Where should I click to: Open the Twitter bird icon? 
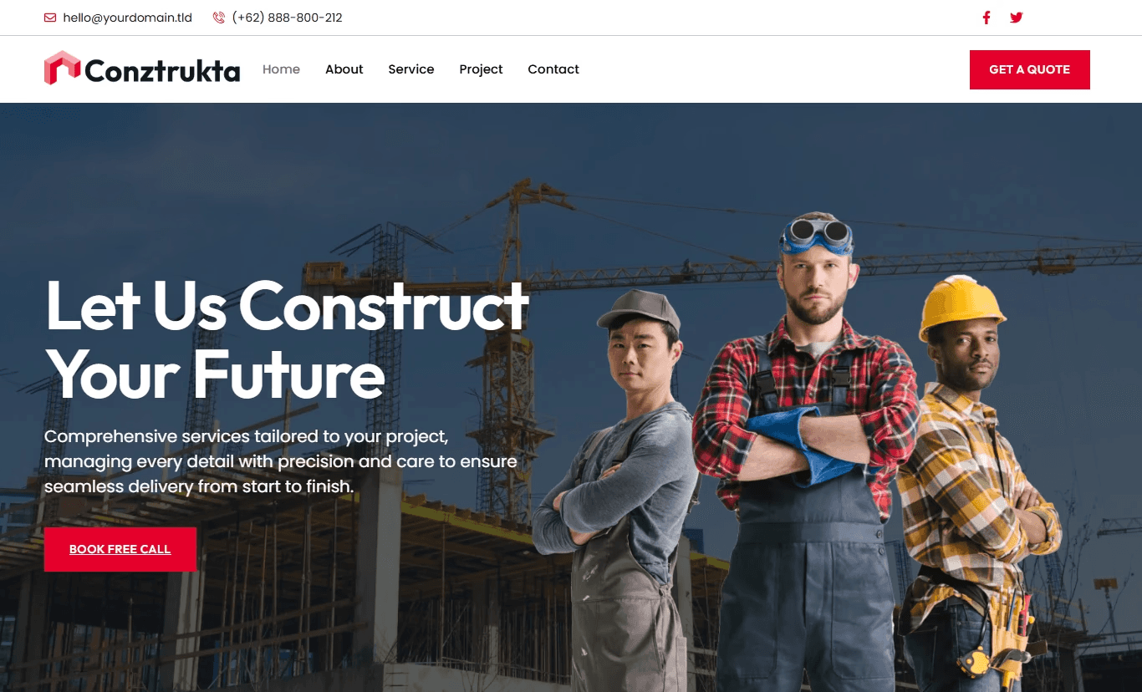[1016, 18]
